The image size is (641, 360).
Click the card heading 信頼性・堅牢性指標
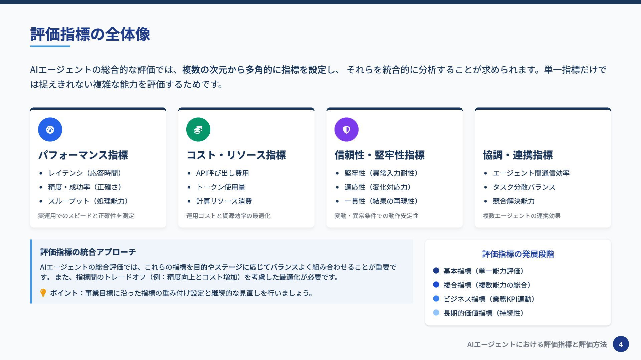[380, 155]
